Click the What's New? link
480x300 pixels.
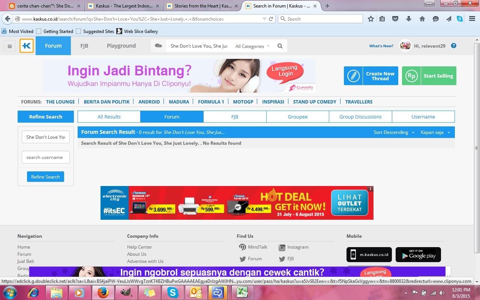(381, 46)
